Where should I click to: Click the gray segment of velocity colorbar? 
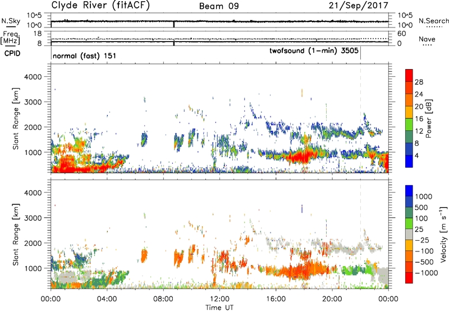(x=409, y=234)
